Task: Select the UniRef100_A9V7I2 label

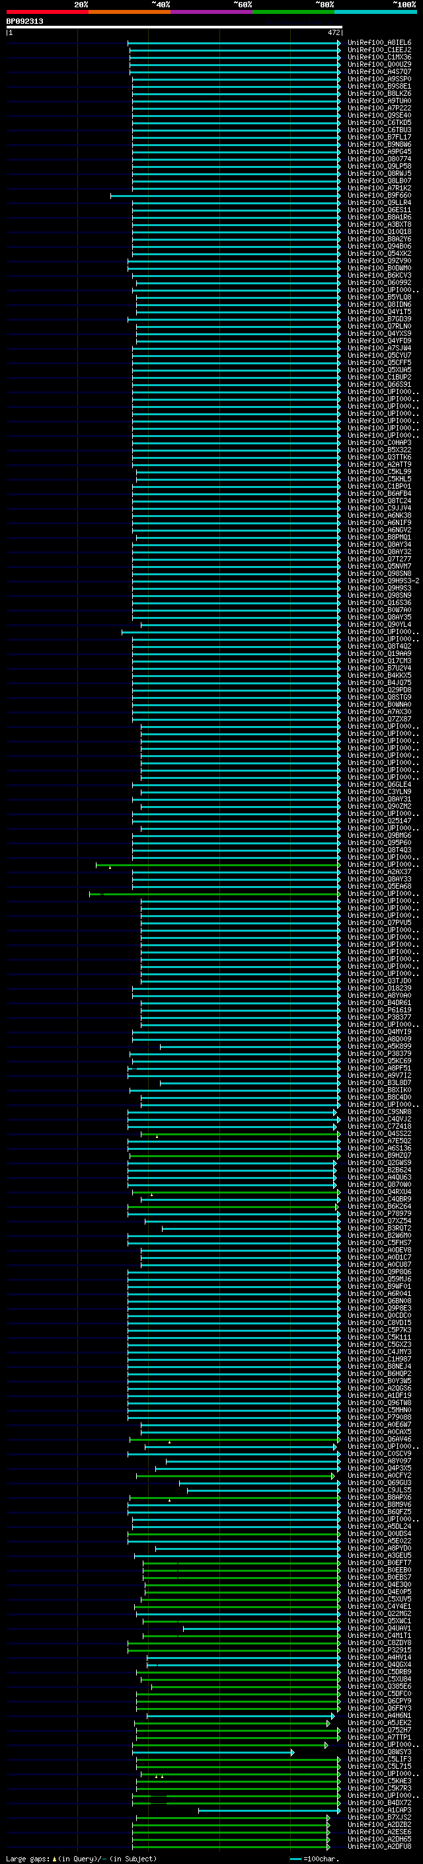Action: [x=379, y=1075]
